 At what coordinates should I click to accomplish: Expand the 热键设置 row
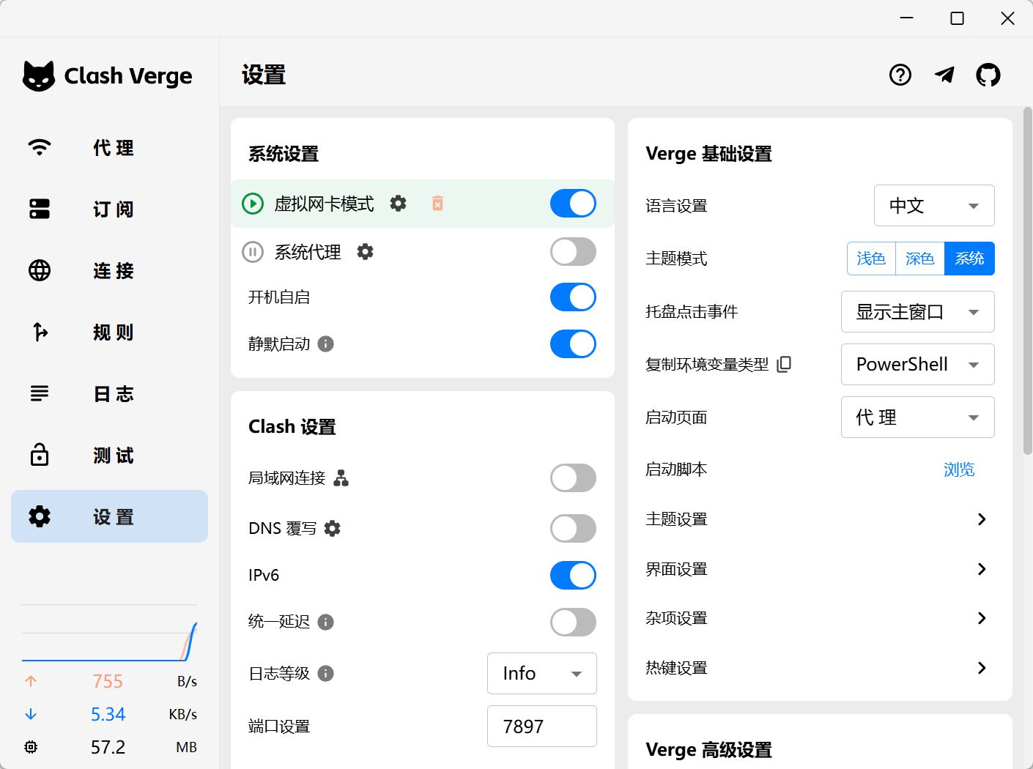820,668
